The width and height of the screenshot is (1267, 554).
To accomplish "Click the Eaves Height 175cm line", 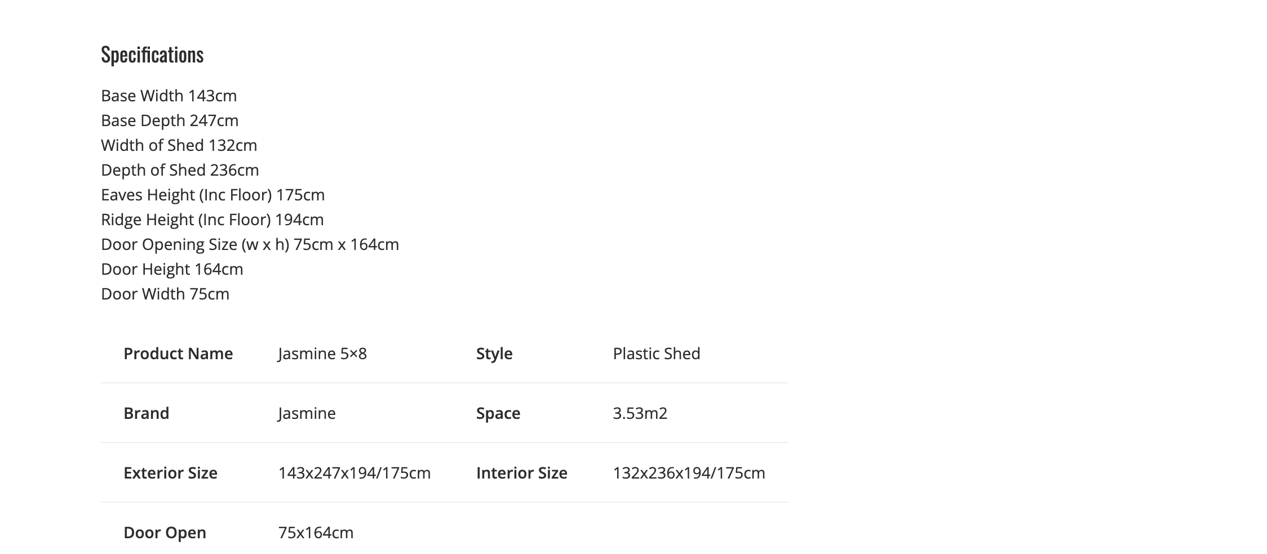I will pos(212,195).
